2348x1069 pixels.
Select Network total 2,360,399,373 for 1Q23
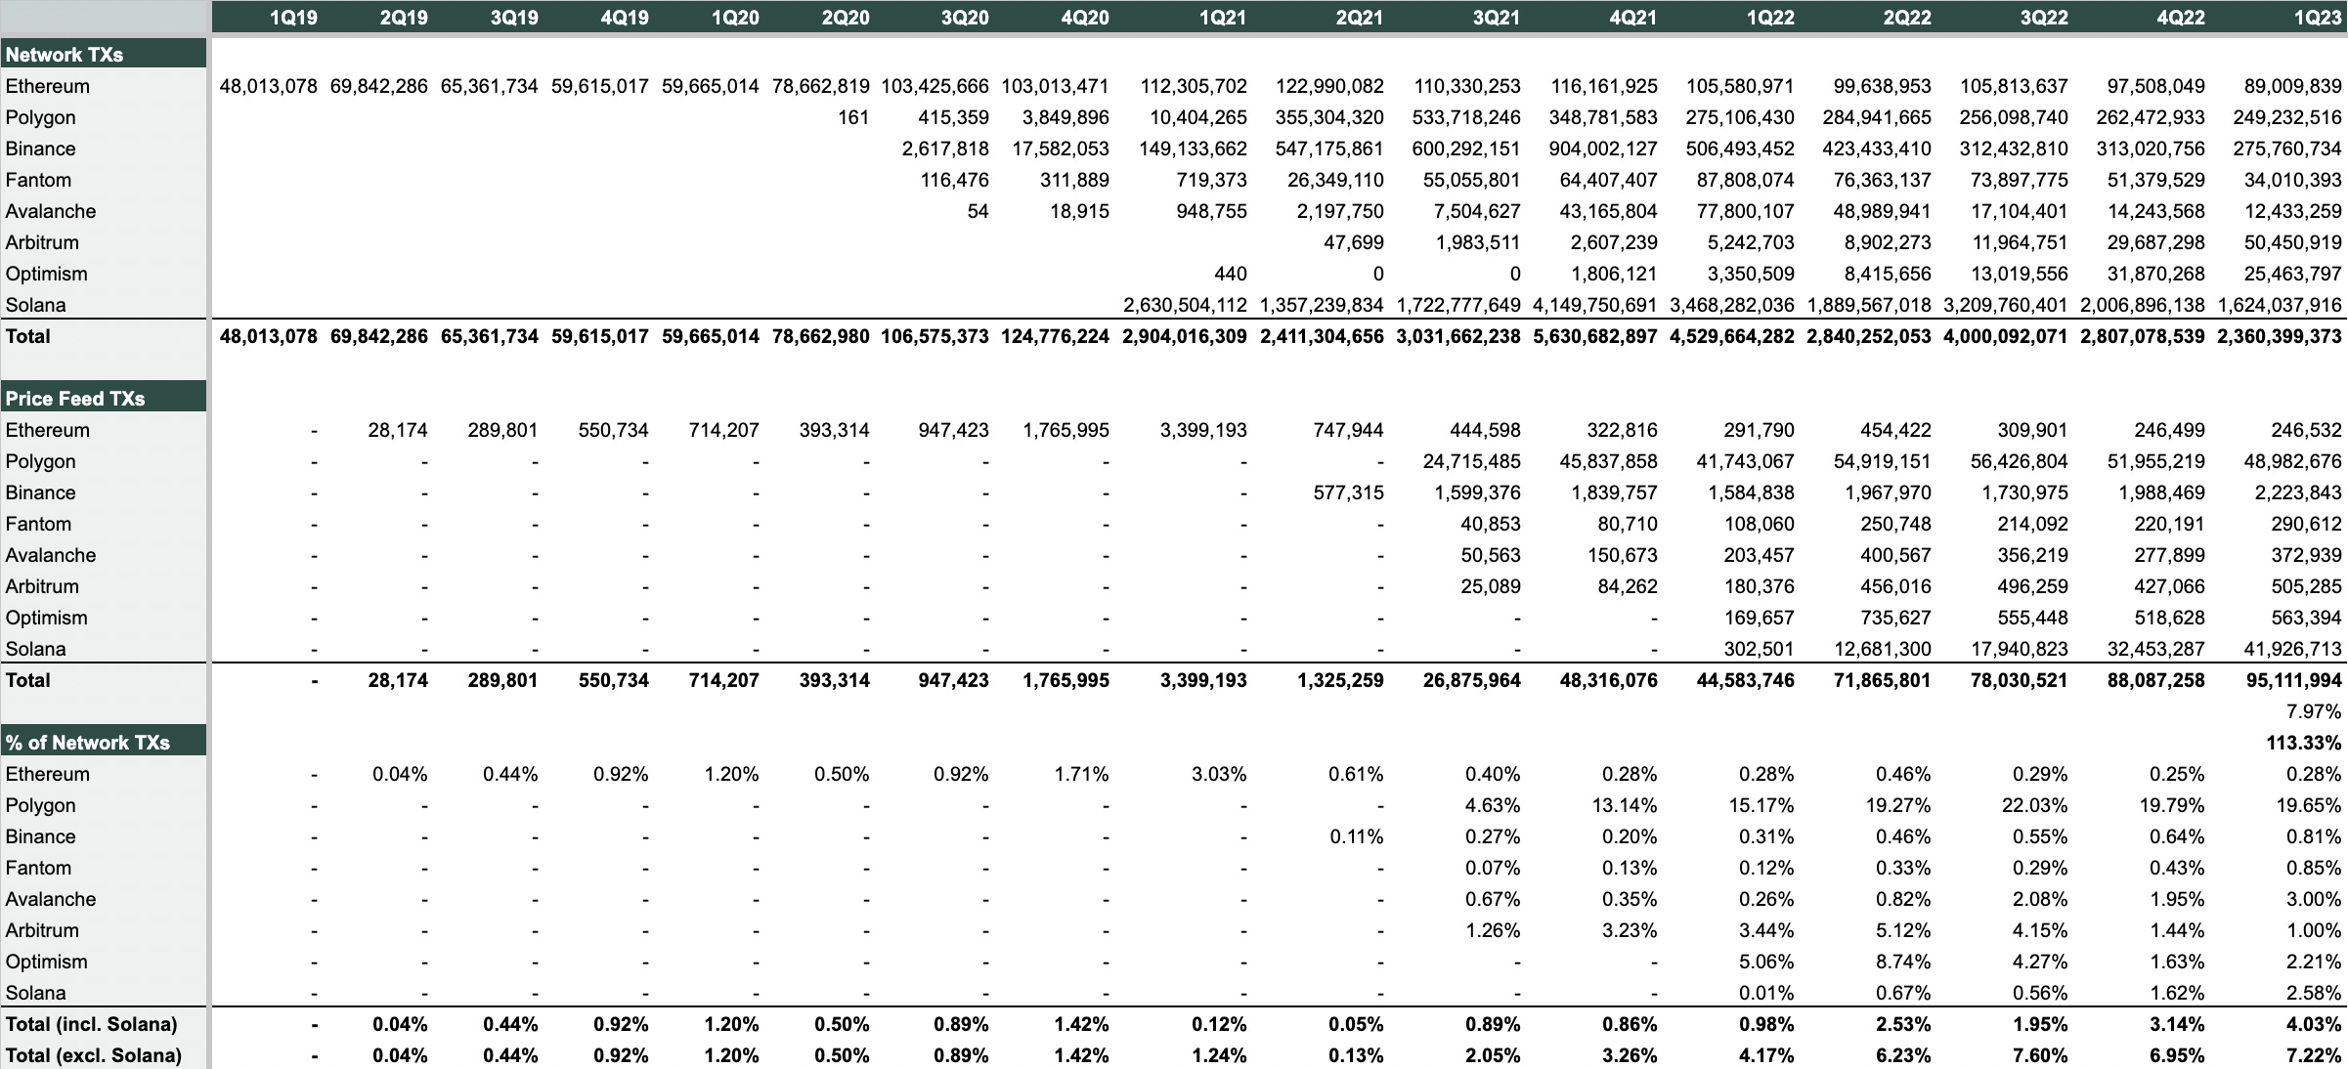2280,336
